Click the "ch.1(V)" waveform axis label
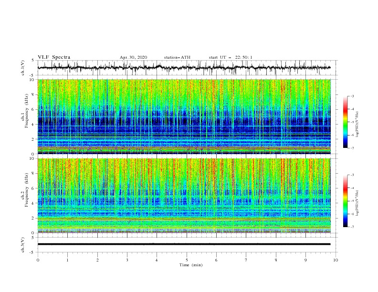 (23, 68)
